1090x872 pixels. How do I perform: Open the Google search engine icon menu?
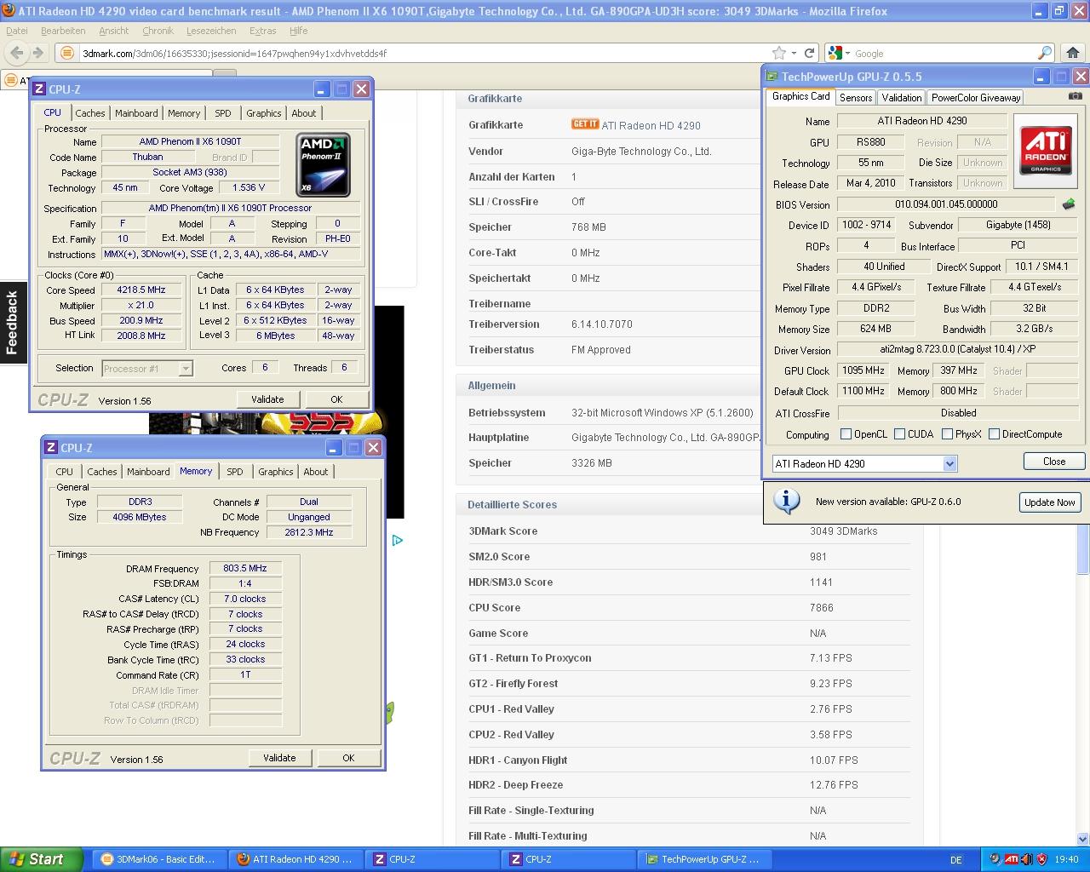(x=839, y=53)
